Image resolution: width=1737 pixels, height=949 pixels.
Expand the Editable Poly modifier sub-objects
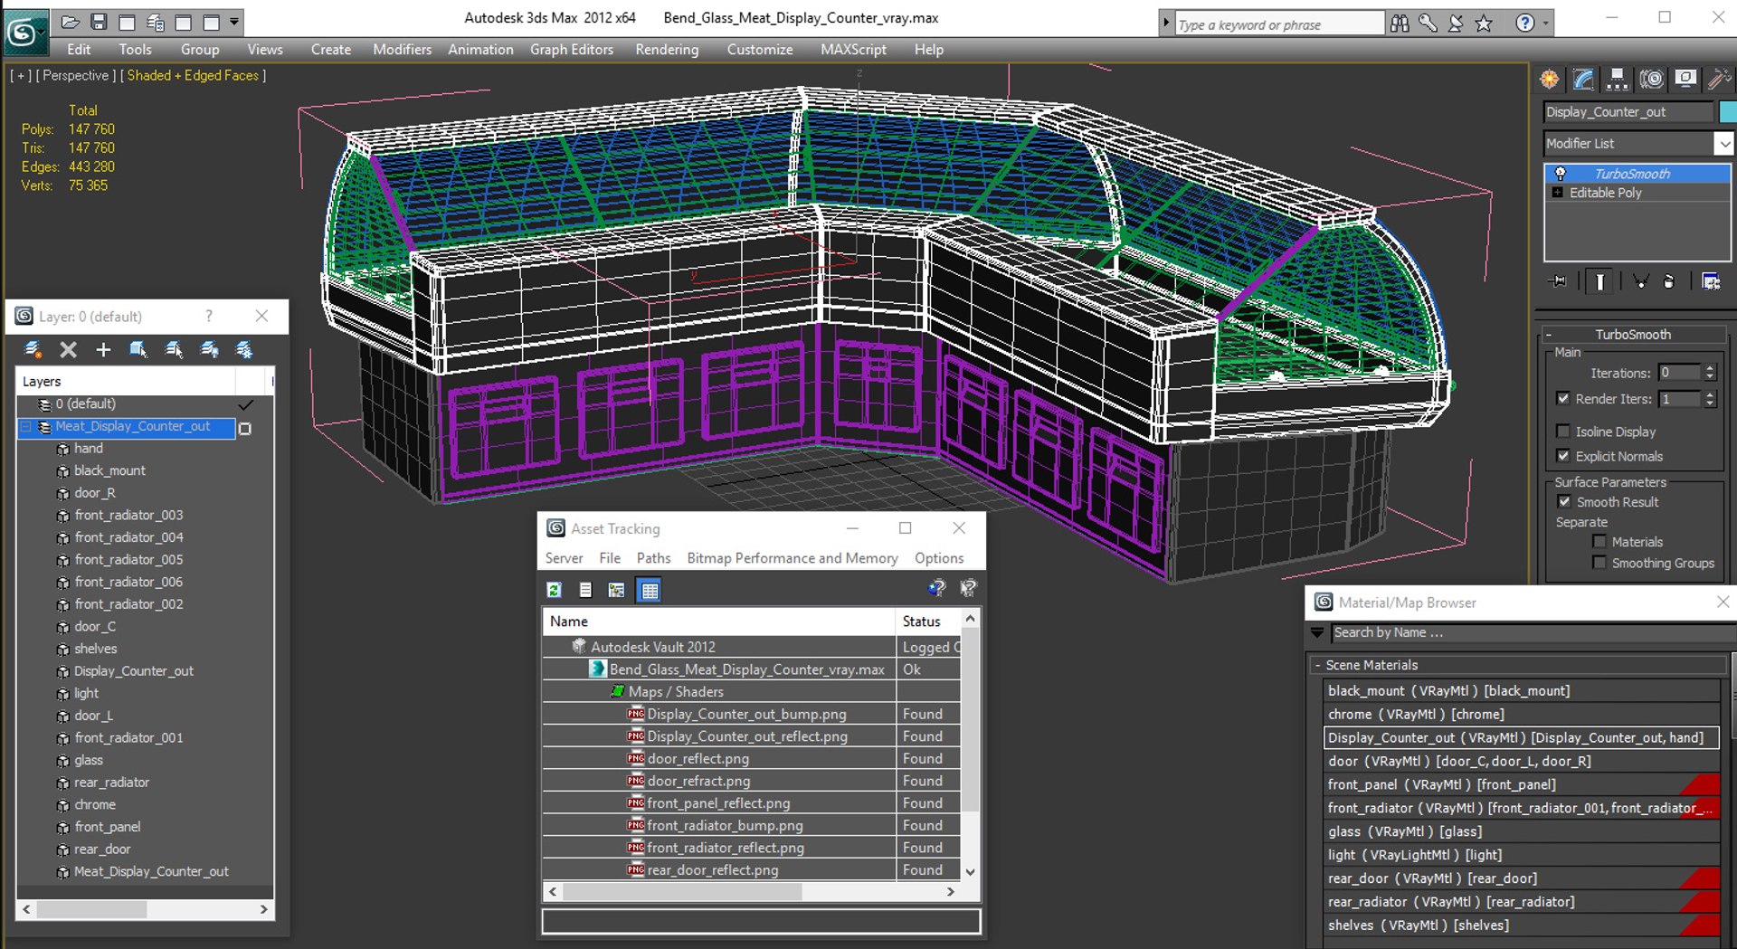click(x=1557, y=193)
